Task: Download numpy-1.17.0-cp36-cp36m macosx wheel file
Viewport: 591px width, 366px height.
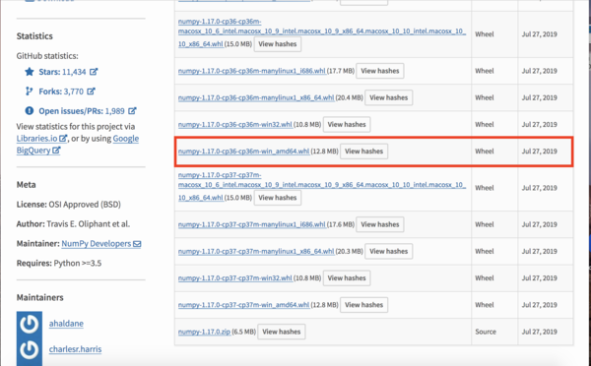Action: pyautogui.click(x=321, y=31)
